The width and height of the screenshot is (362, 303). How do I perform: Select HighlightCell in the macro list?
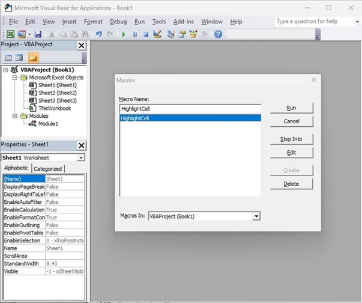tap(190, 118)
